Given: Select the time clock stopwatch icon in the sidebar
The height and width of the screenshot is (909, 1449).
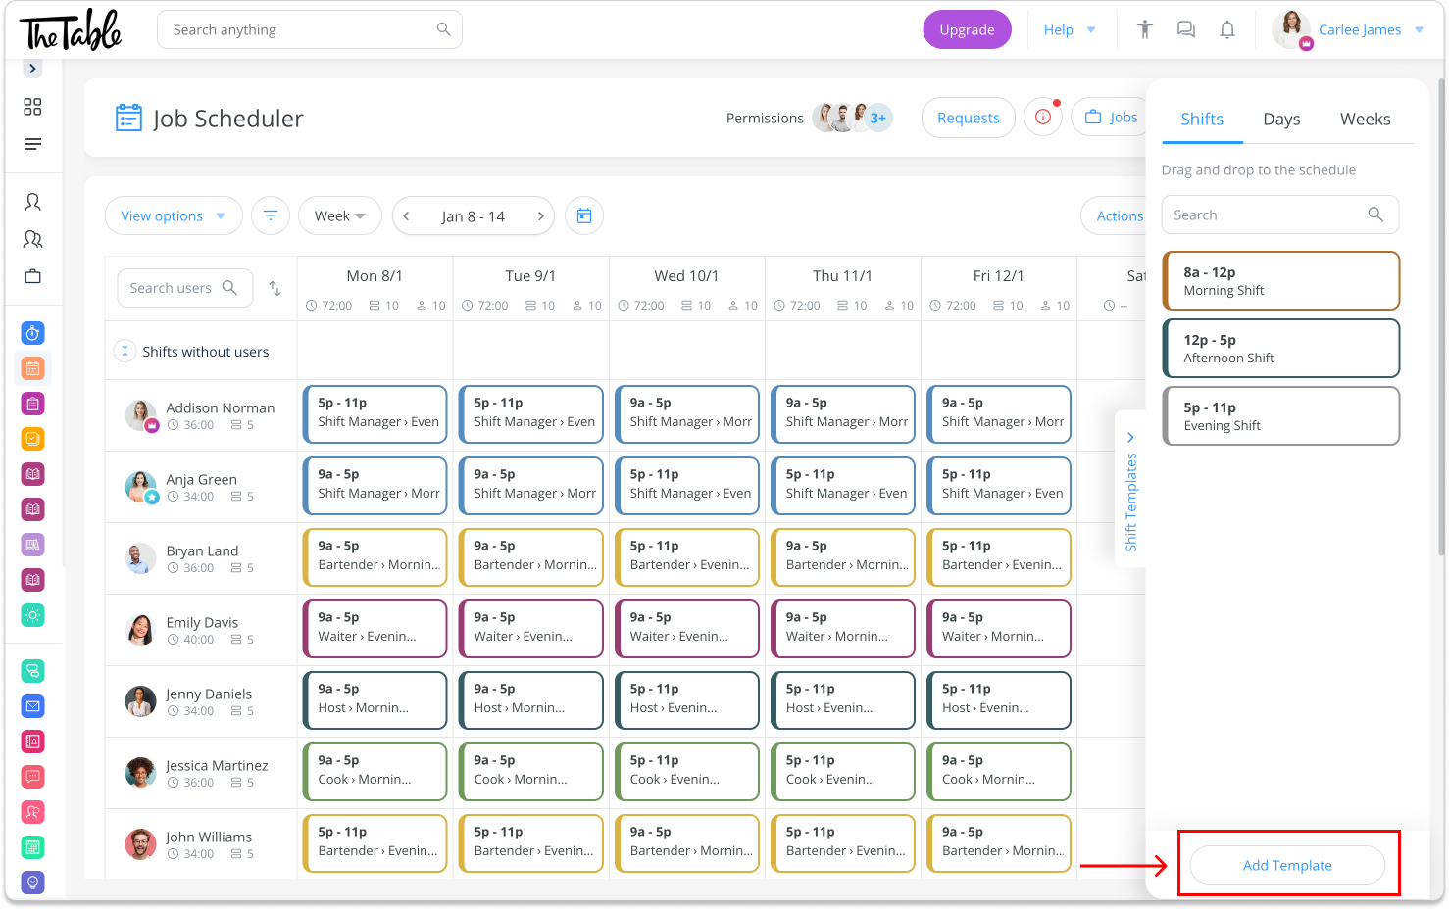Looking at the screenshot, I should click(x=32, y=333).
